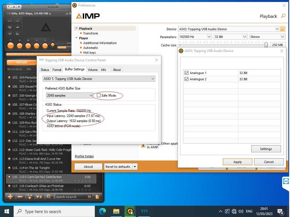
Task: Click the Settings button in ASIO dialog
Action: 266,149
